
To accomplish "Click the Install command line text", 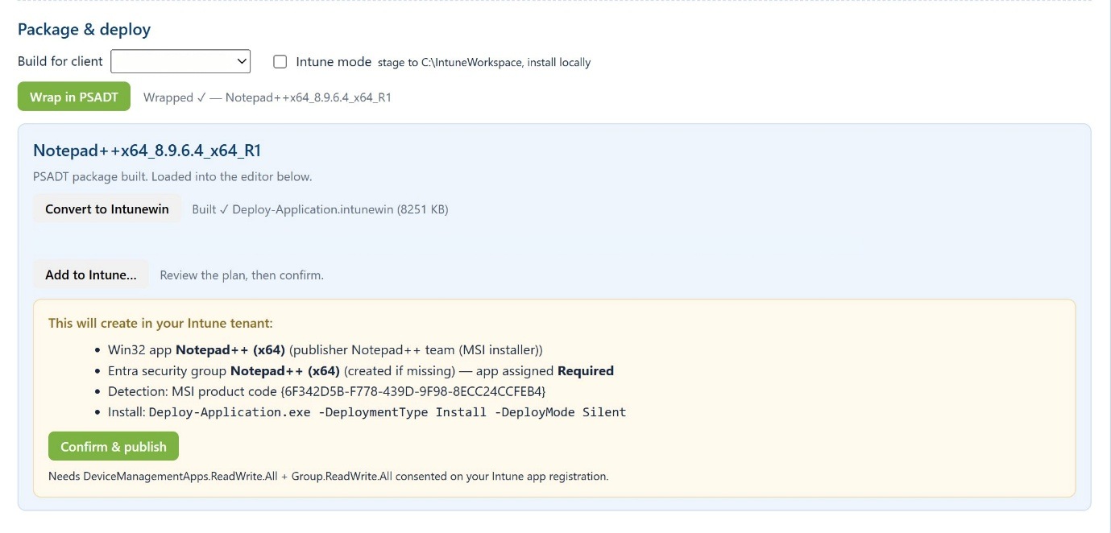I will click(x=367, y=412).
